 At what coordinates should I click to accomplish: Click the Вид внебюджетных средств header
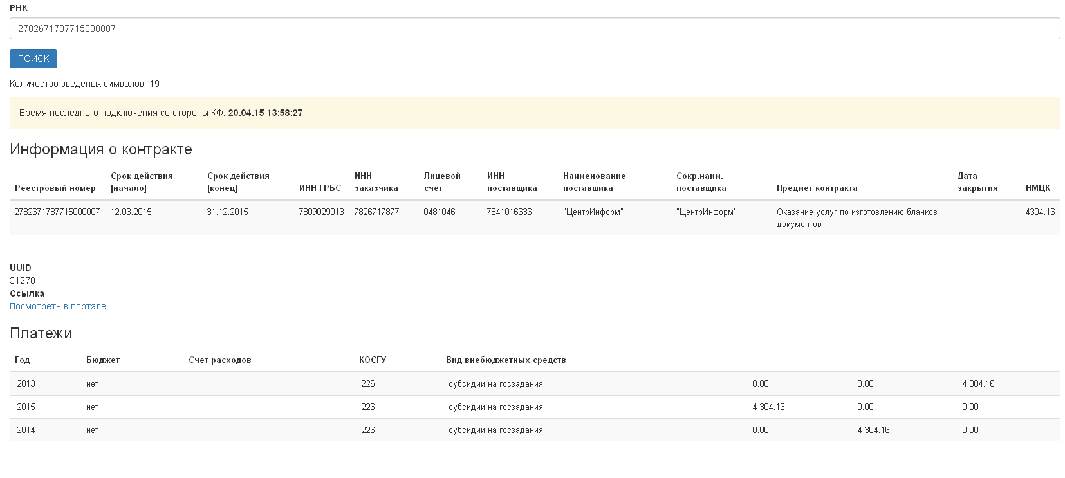506,360
